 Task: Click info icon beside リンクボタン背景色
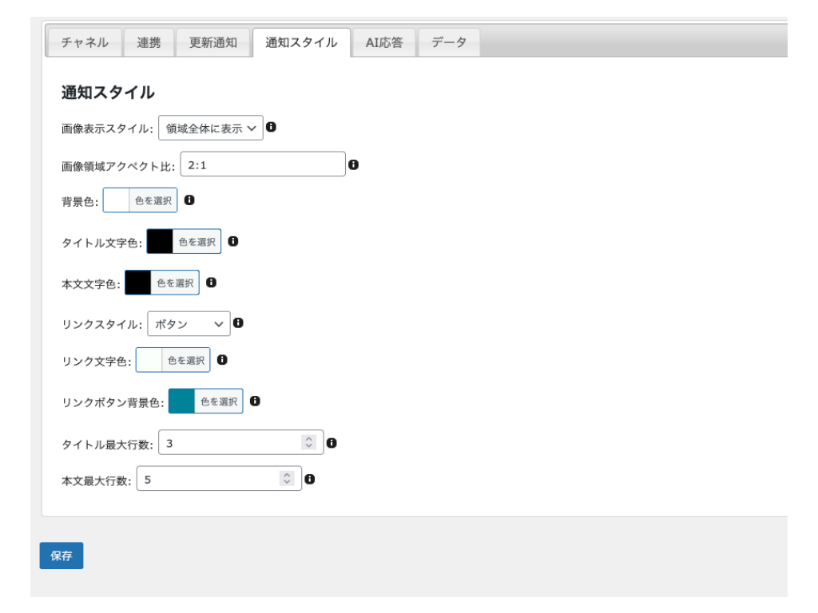click(x=255, y=401)
